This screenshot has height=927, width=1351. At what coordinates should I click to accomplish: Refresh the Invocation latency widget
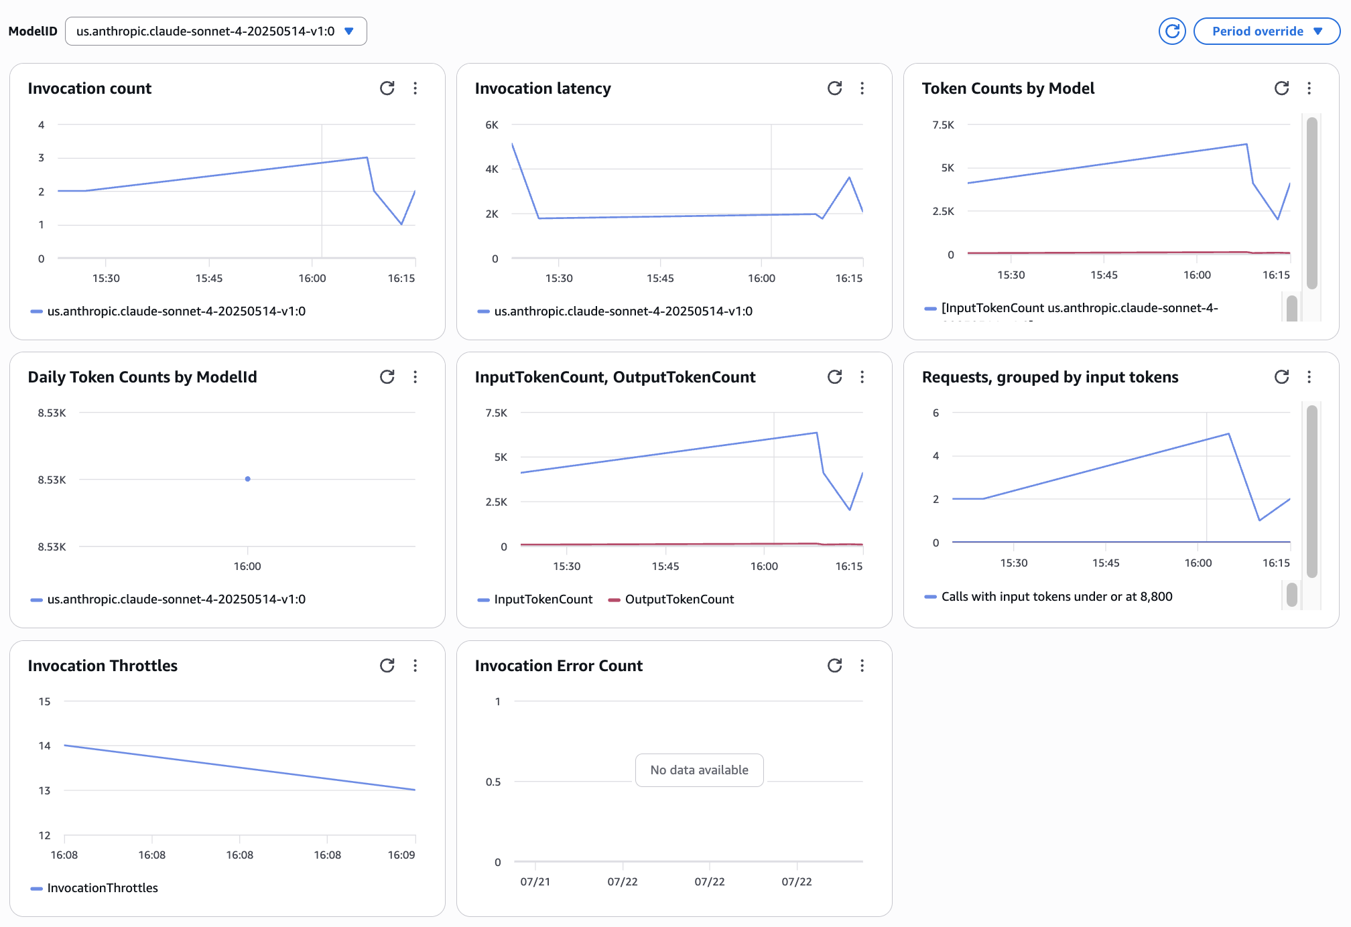pos(834,88)
